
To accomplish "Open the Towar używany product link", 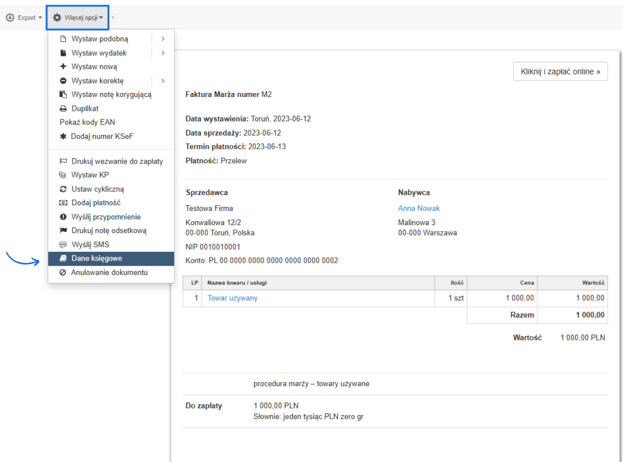I will click(x=232, y=298).
